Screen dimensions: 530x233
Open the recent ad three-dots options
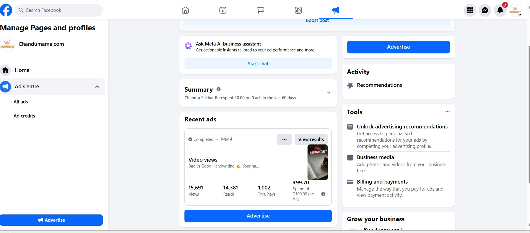point(284,139)
